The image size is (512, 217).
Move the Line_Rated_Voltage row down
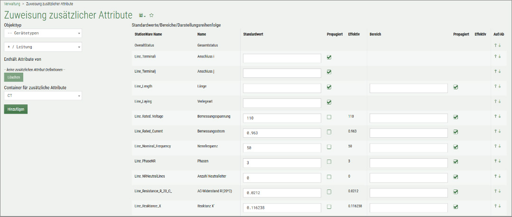[500, 117]
